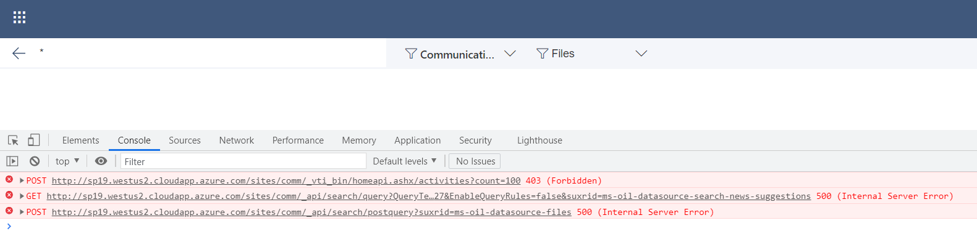
Task: Open the Application tab
Action: (418, 140)
